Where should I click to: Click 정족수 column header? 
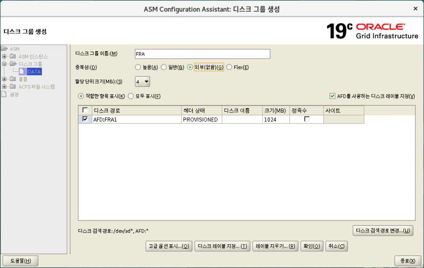(307, 110)
